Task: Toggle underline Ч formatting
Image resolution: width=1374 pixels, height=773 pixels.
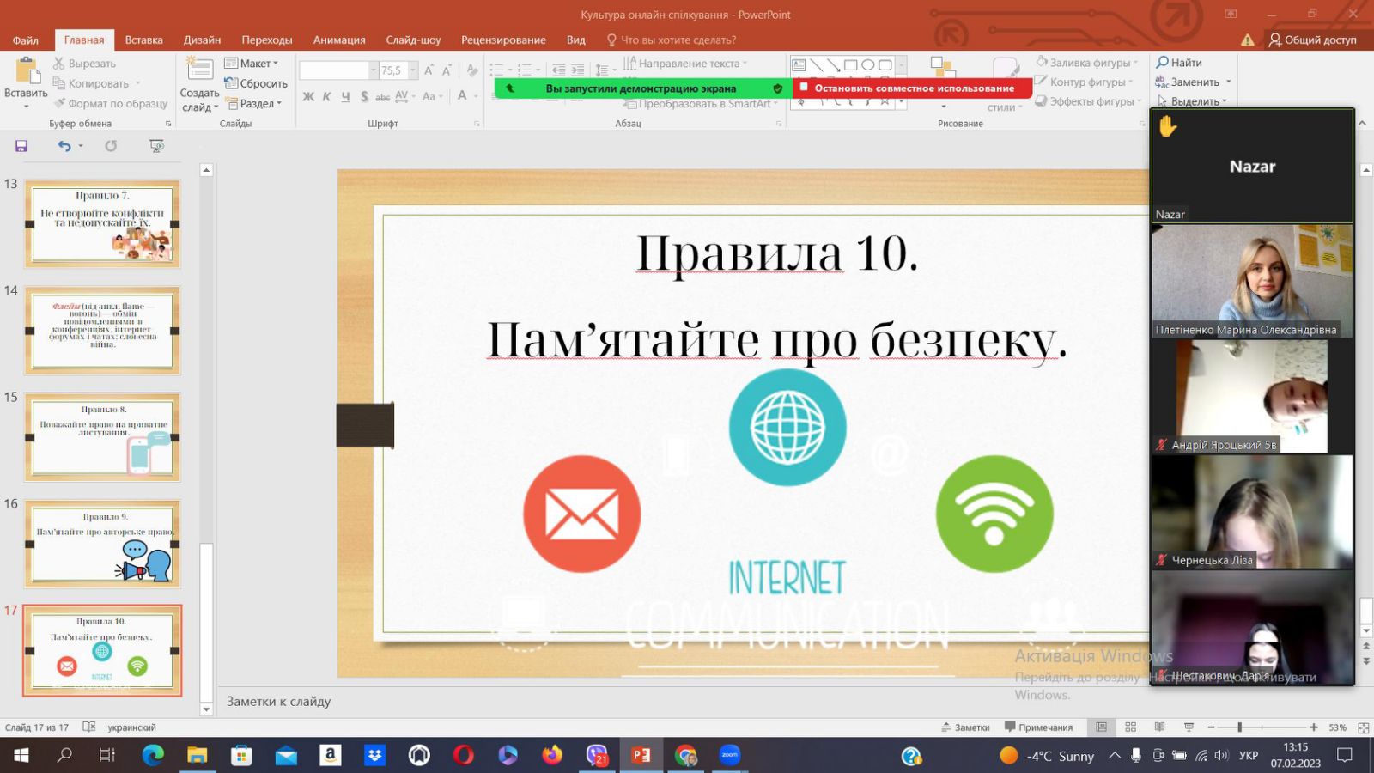Action: pos(345,97)
